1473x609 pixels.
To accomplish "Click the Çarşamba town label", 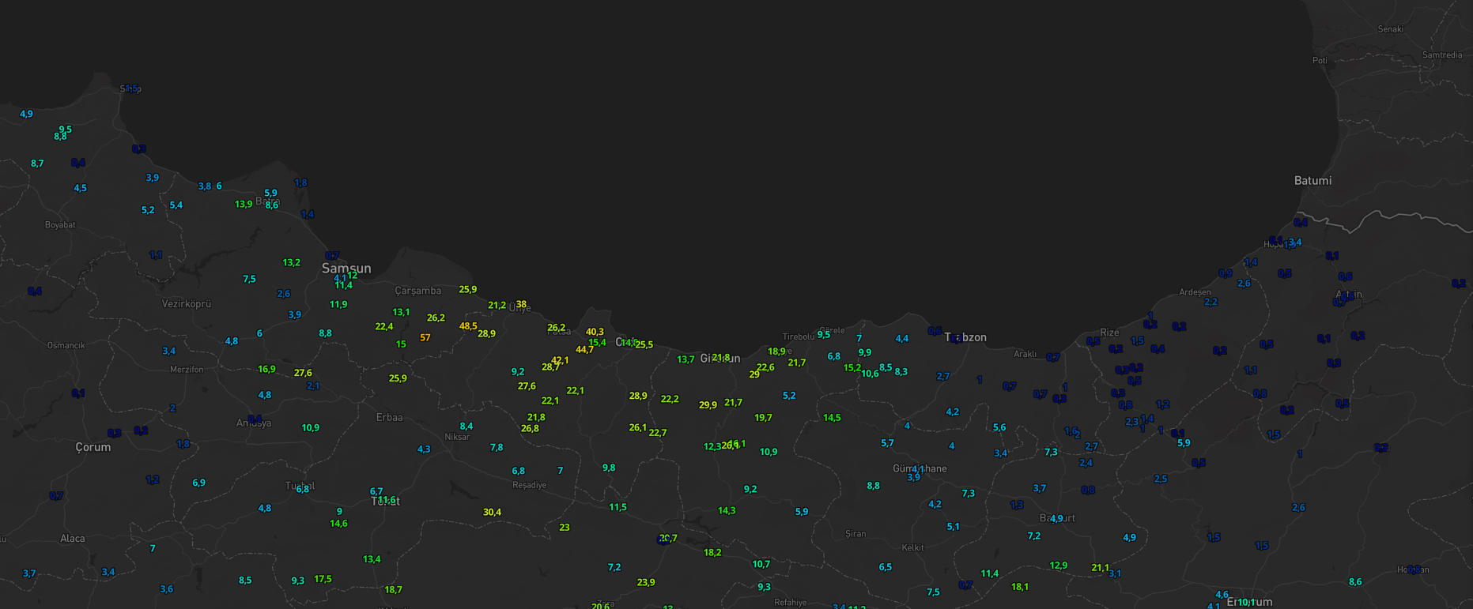I will click(418, 291).
